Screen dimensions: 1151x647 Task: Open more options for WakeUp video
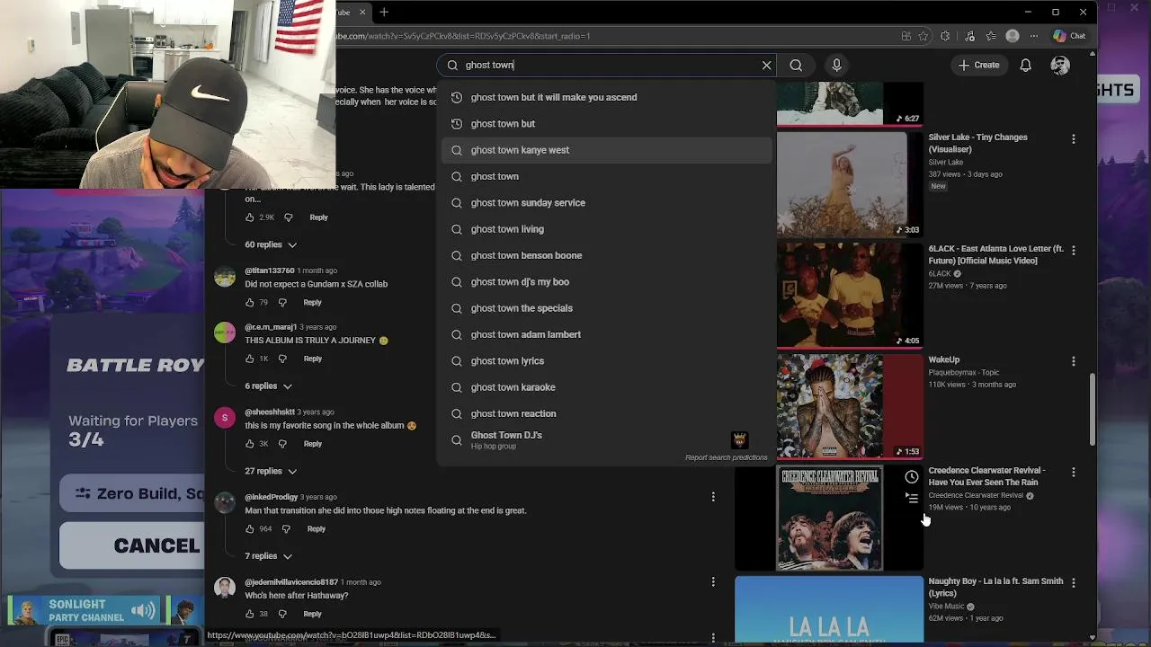click(1073, 361)
